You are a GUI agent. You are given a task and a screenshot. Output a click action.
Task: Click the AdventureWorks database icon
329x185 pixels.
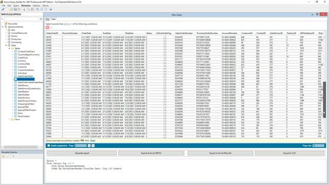pyautogui.click(x=6, y=27)
